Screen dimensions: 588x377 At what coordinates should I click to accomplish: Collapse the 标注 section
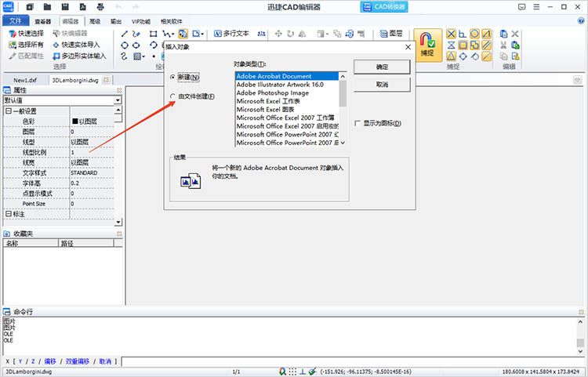pos(9,214)
